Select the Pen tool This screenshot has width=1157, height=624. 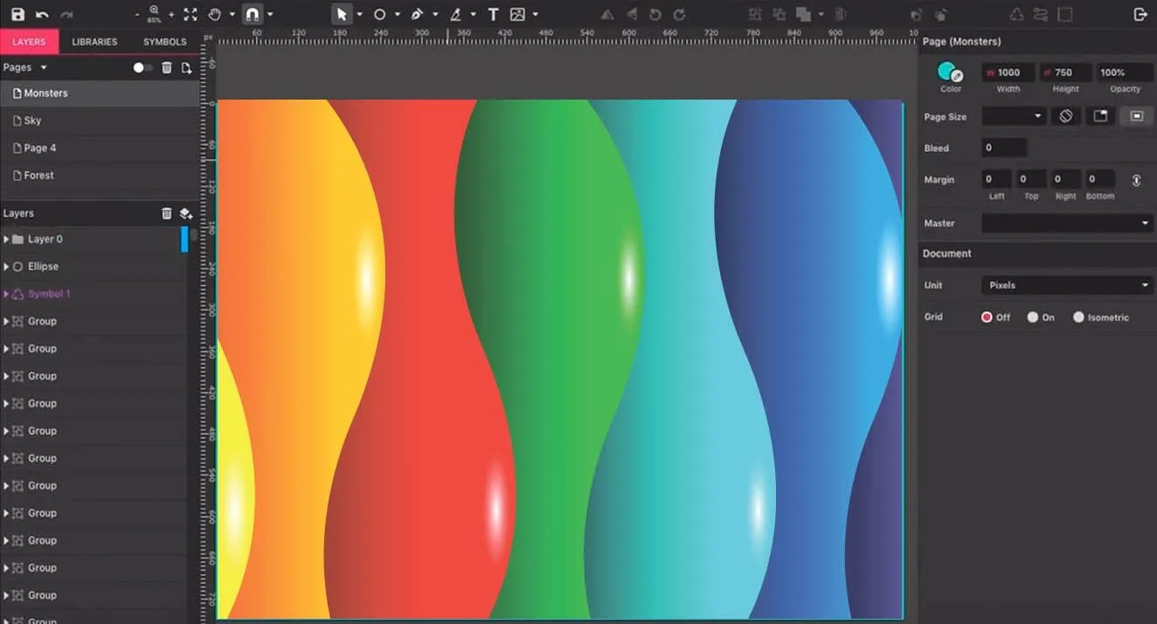point(418,15)
